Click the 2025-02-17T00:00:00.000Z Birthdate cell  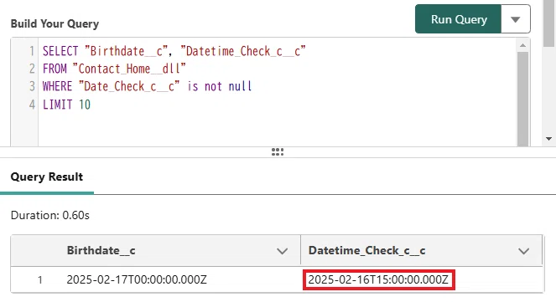[137, 279]
